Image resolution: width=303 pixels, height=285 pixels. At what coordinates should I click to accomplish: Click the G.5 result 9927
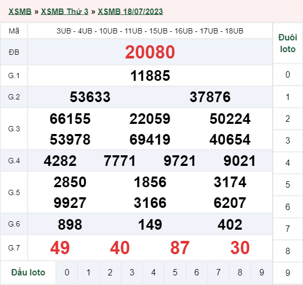(70, 203)
